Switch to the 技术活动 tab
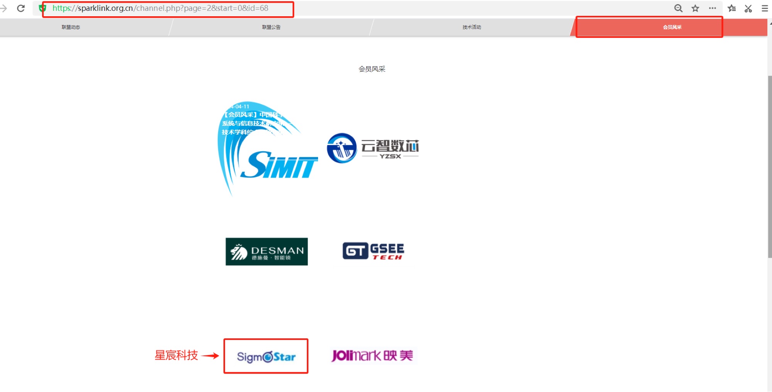Viewport: 772px width, 392px height. tap(472, 27)
